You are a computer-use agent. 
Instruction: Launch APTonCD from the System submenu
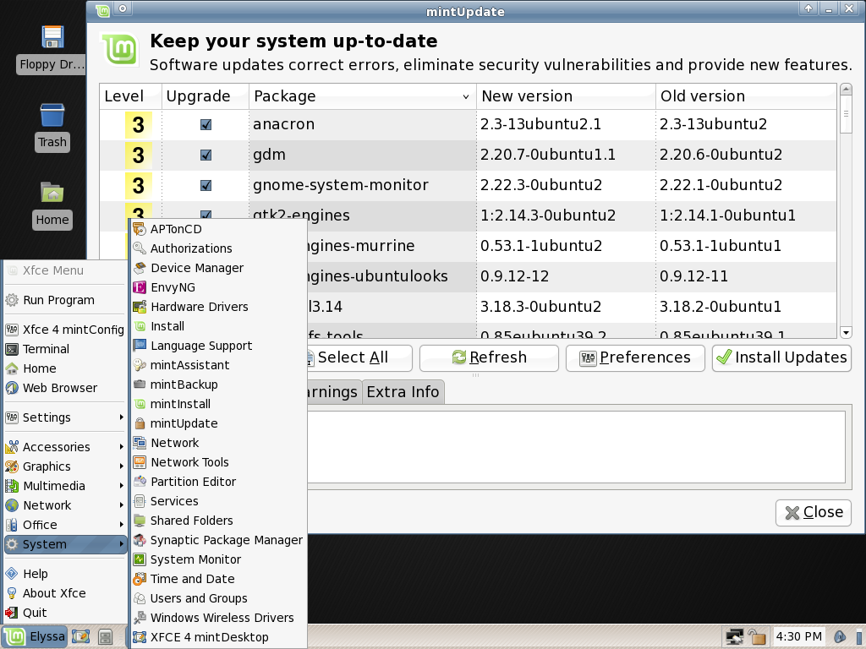point(218,229)
